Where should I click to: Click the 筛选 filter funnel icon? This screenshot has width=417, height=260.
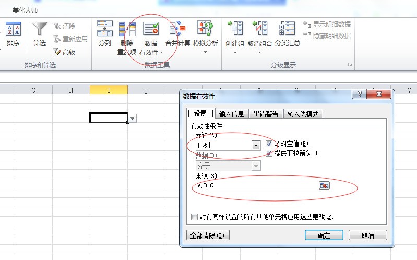coord(40,29)
